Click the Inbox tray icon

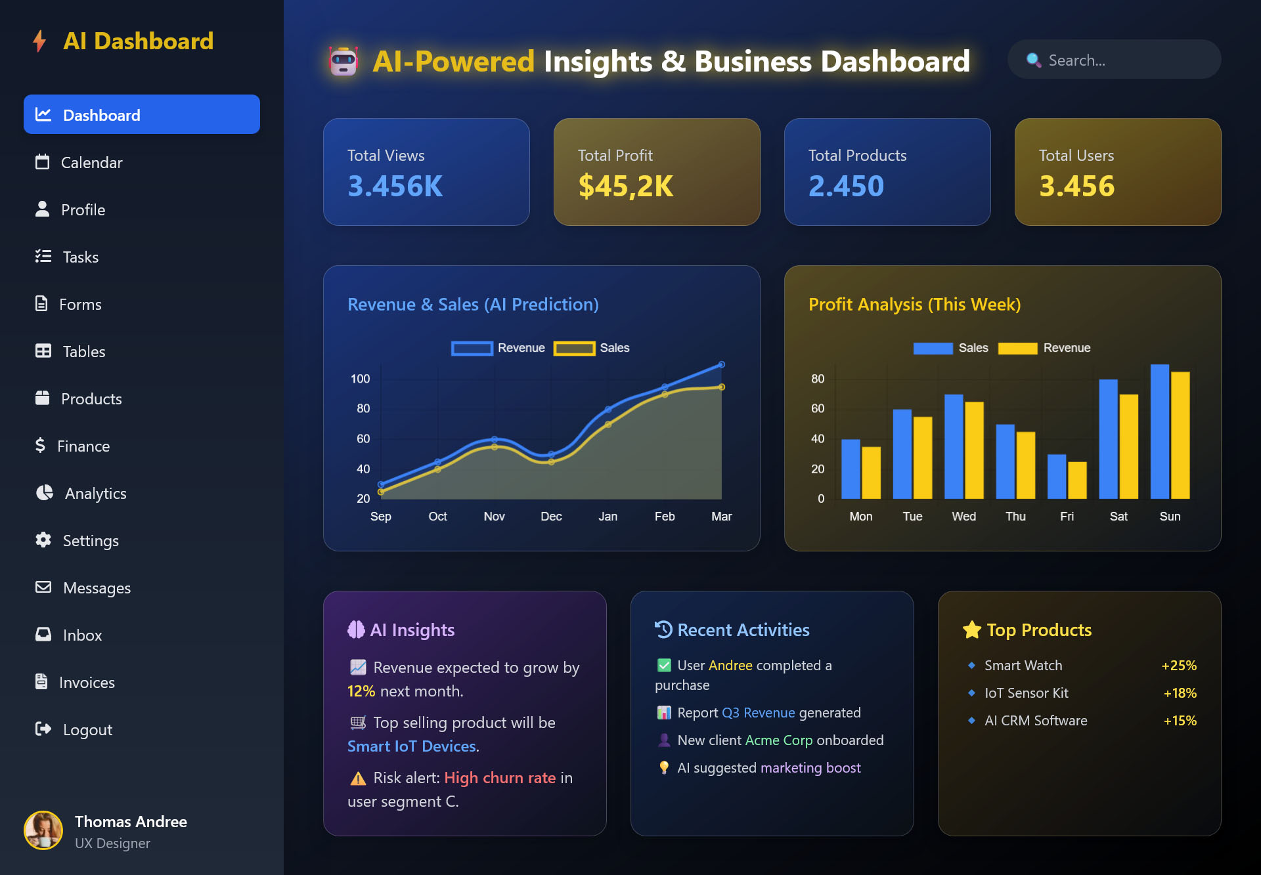click(x=43, y=635)
